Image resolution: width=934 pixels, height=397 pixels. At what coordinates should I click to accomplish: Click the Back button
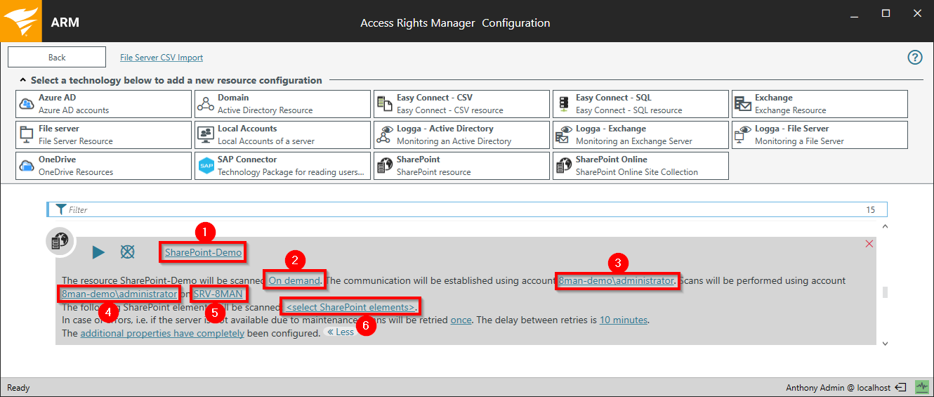pos(57,58)
